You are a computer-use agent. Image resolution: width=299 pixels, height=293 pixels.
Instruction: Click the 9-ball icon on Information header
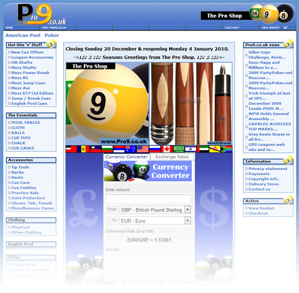pos(288,160)
